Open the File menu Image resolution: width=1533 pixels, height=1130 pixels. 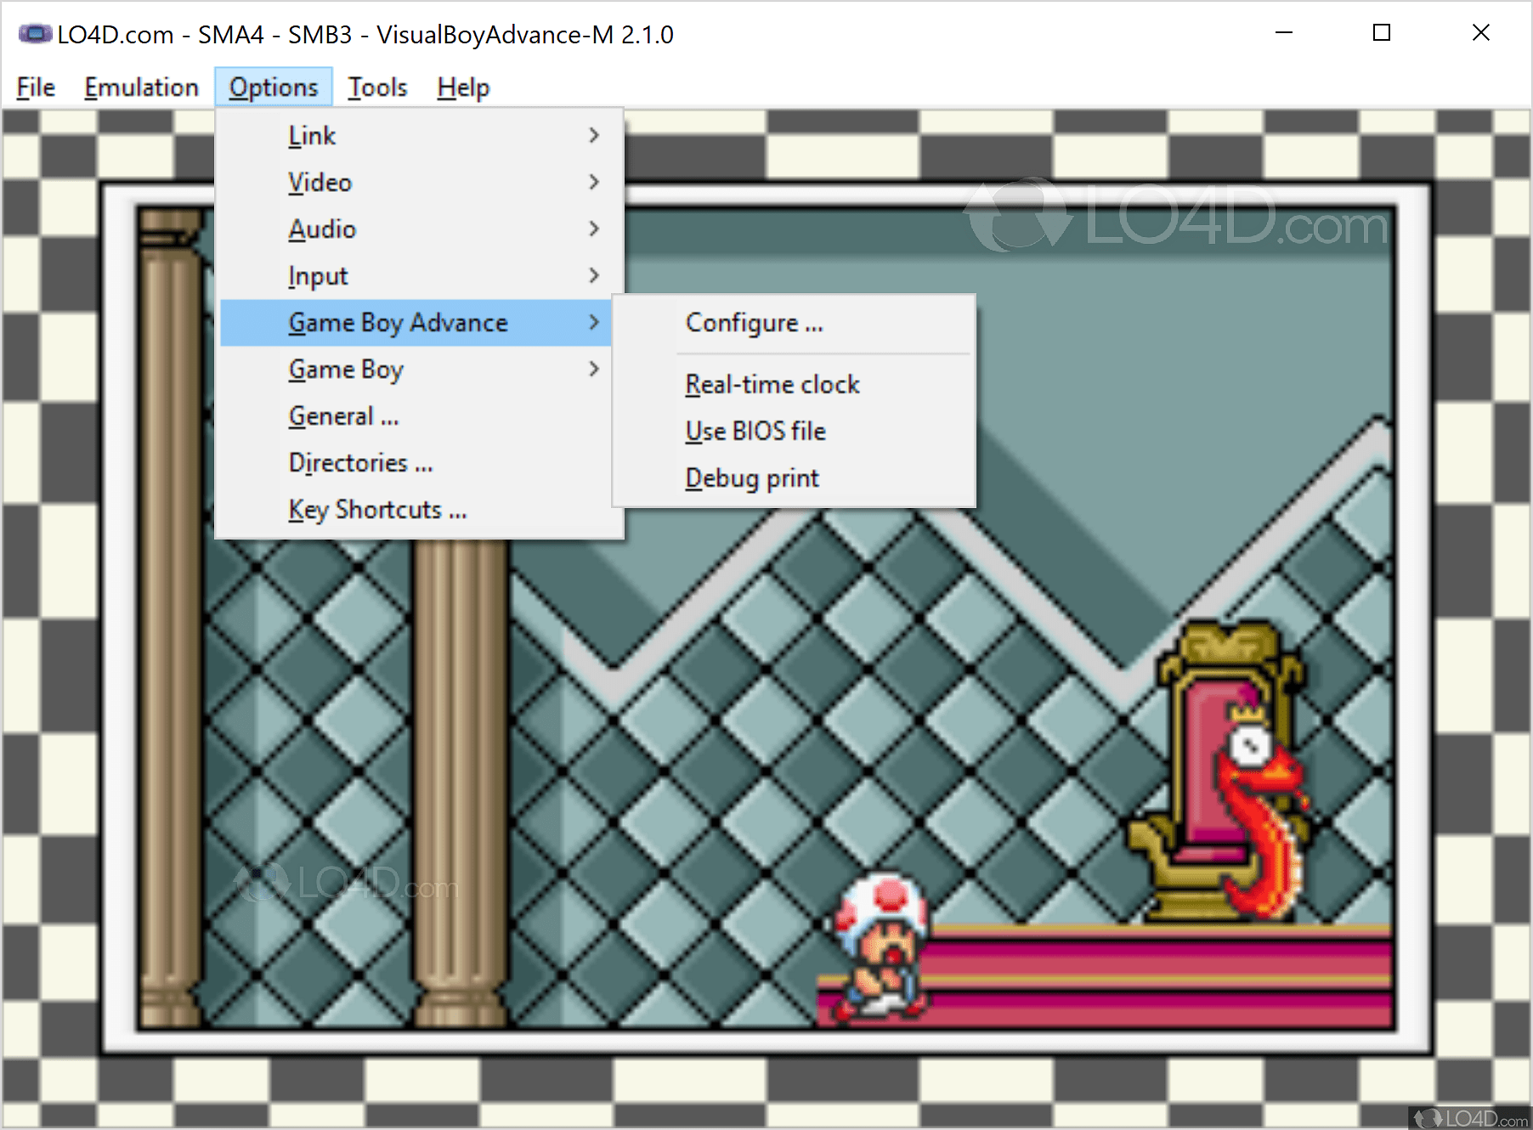pos(36,88)
